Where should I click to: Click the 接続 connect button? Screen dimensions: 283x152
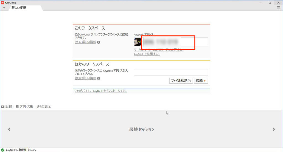(x=201, y=81)
